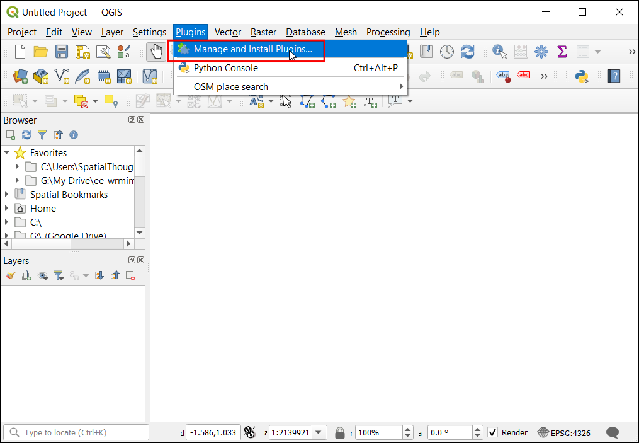Screen dimensions: 639x443
Task: Open the New Print Layout icon
Action: click(x=82, y=52)
